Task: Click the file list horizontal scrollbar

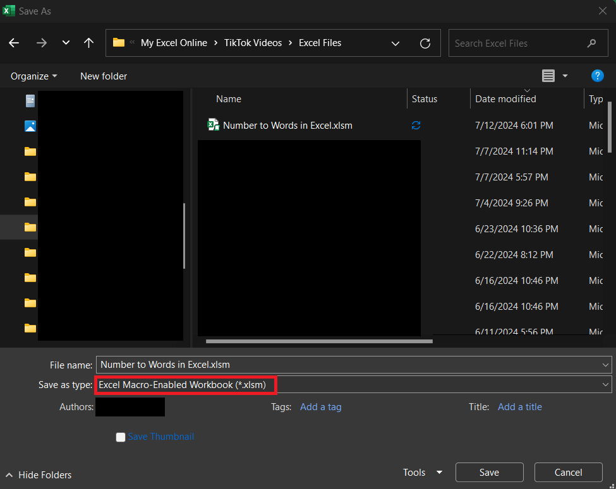Action: pyautogui.click(x=319, y=341)
